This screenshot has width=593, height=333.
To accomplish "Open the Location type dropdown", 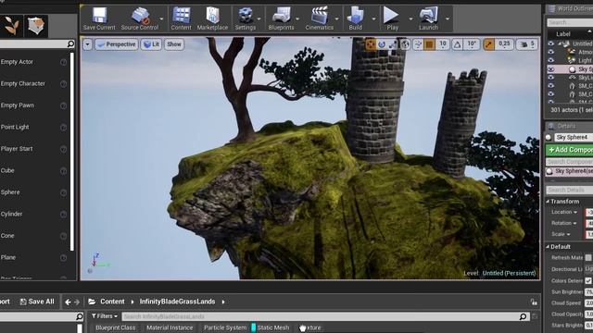I will pos(564,212).
